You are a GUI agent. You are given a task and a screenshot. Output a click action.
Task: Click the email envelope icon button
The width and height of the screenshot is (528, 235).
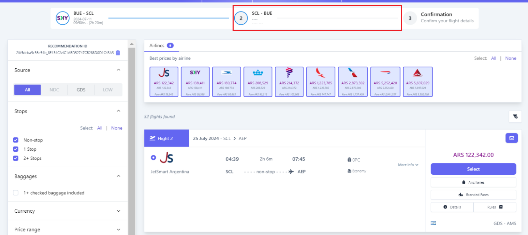coord(512,138)
